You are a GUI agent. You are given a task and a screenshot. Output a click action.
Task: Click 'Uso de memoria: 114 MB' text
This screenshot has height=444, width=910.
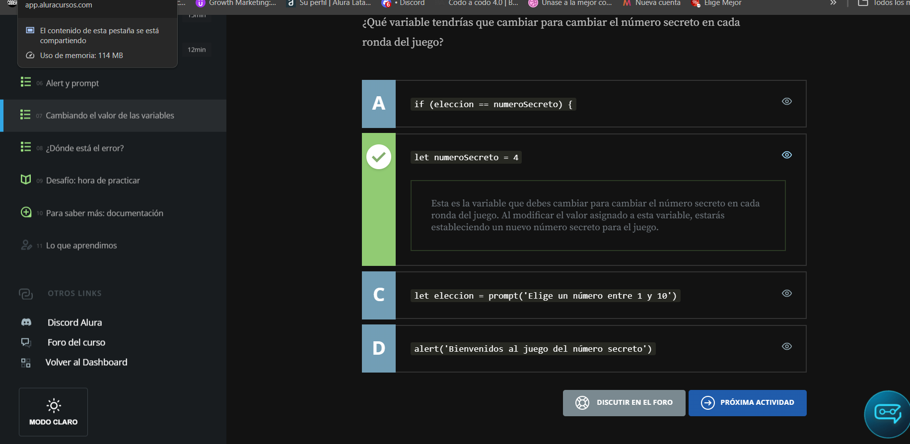click(x=81, y=56)
